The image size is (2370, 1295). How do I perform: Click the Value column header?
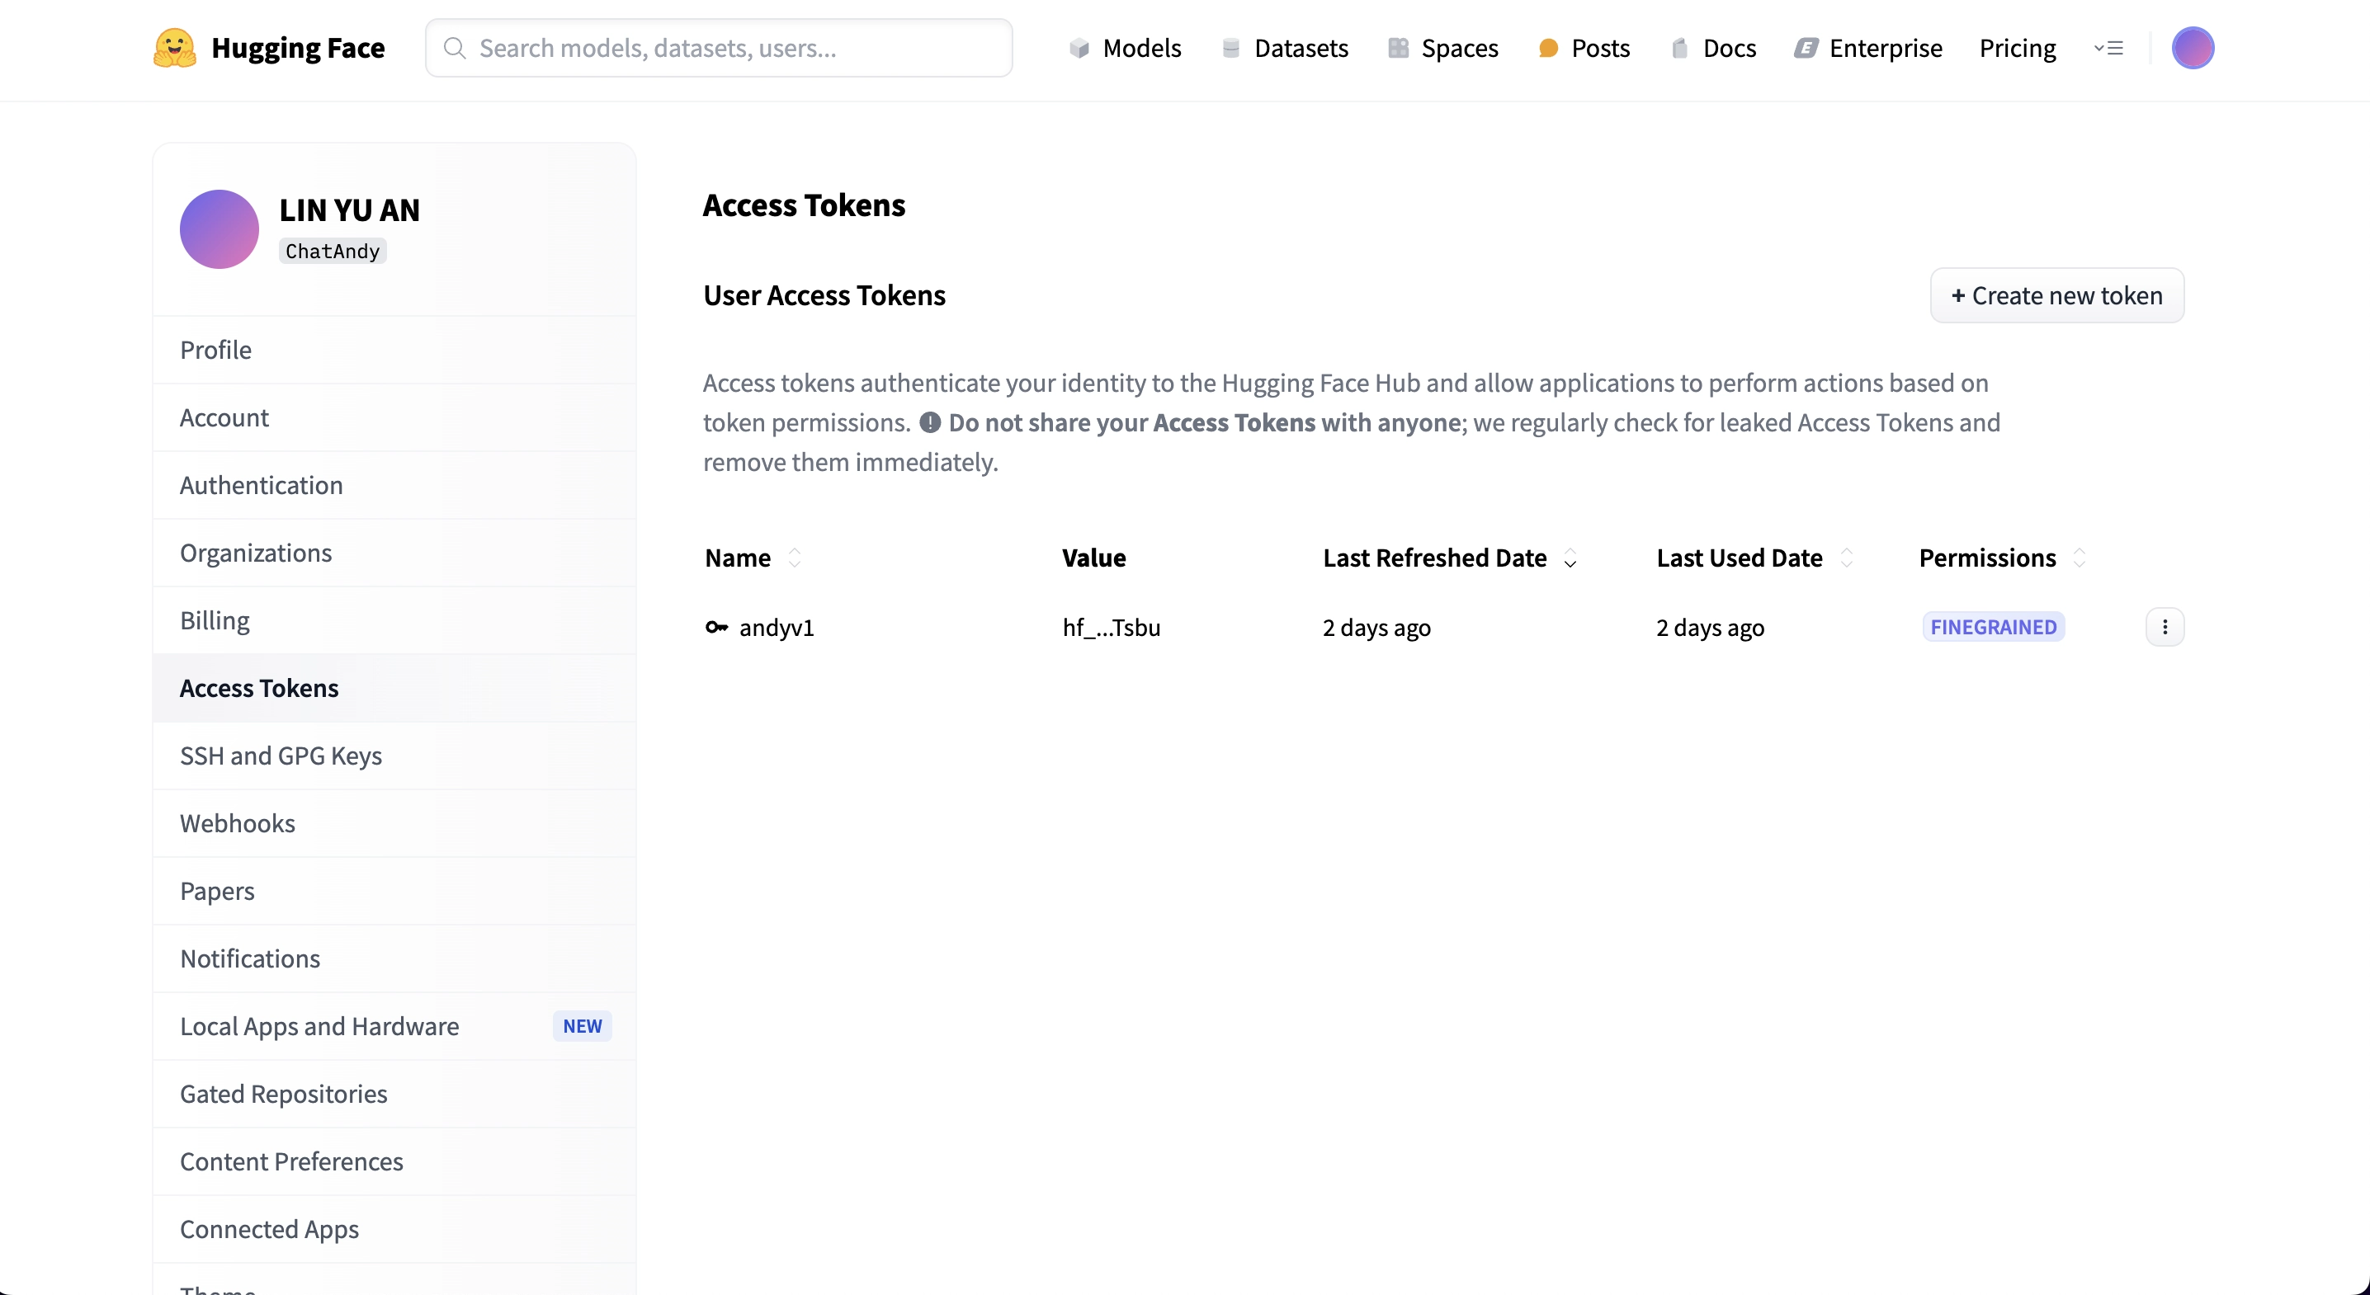coord(1094,558)
